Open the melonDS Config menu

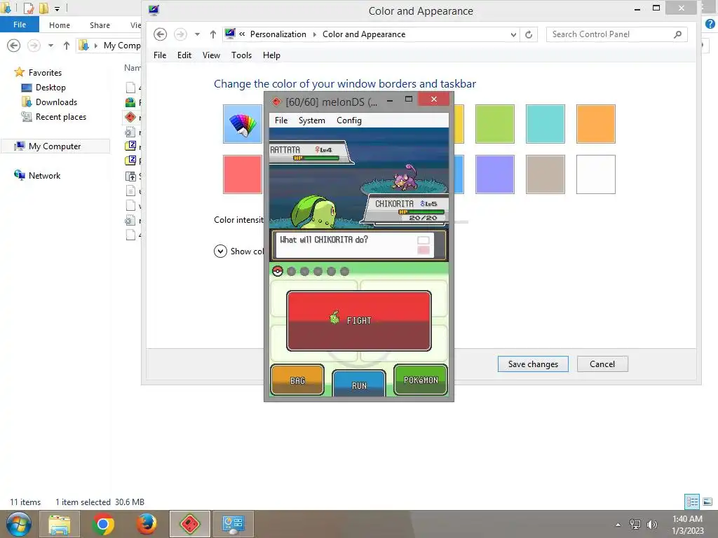point(349,120)
